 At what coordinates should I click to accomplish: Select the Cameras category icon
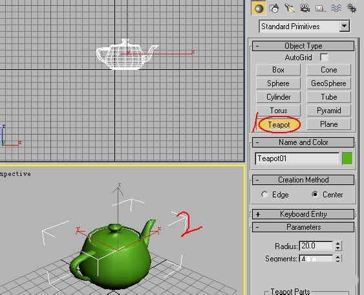point(305,8)
